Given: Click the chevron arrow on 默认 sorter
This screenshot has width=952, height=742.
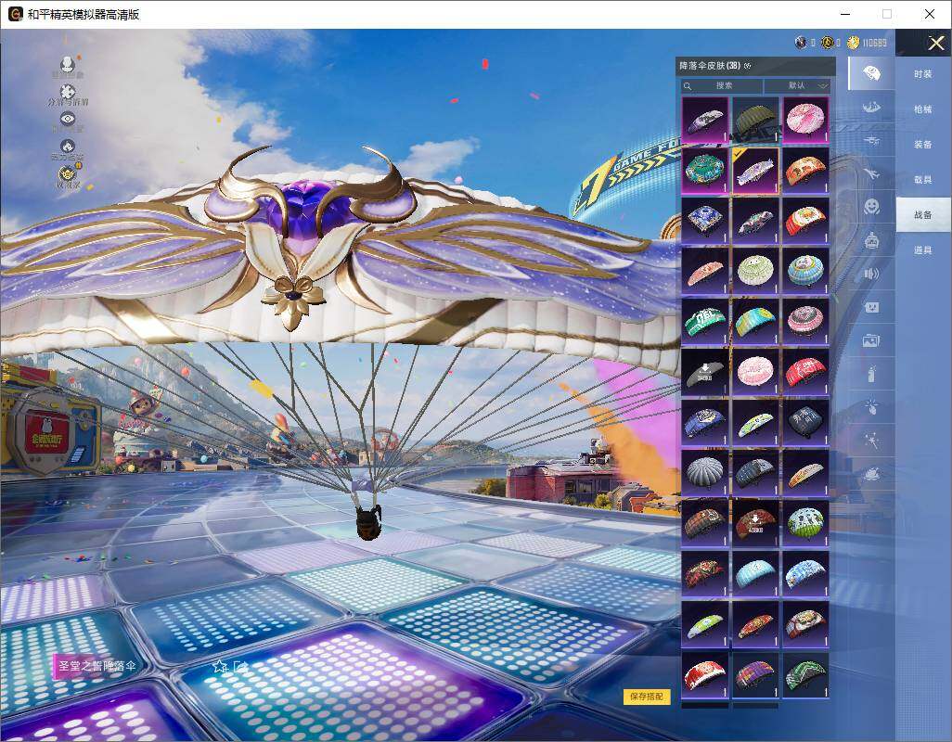Looking at the screenshot, I should point(822,85).
